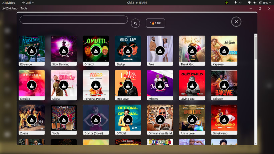
Task: Select the Bakuwe song title
Action: pos(218,99)
